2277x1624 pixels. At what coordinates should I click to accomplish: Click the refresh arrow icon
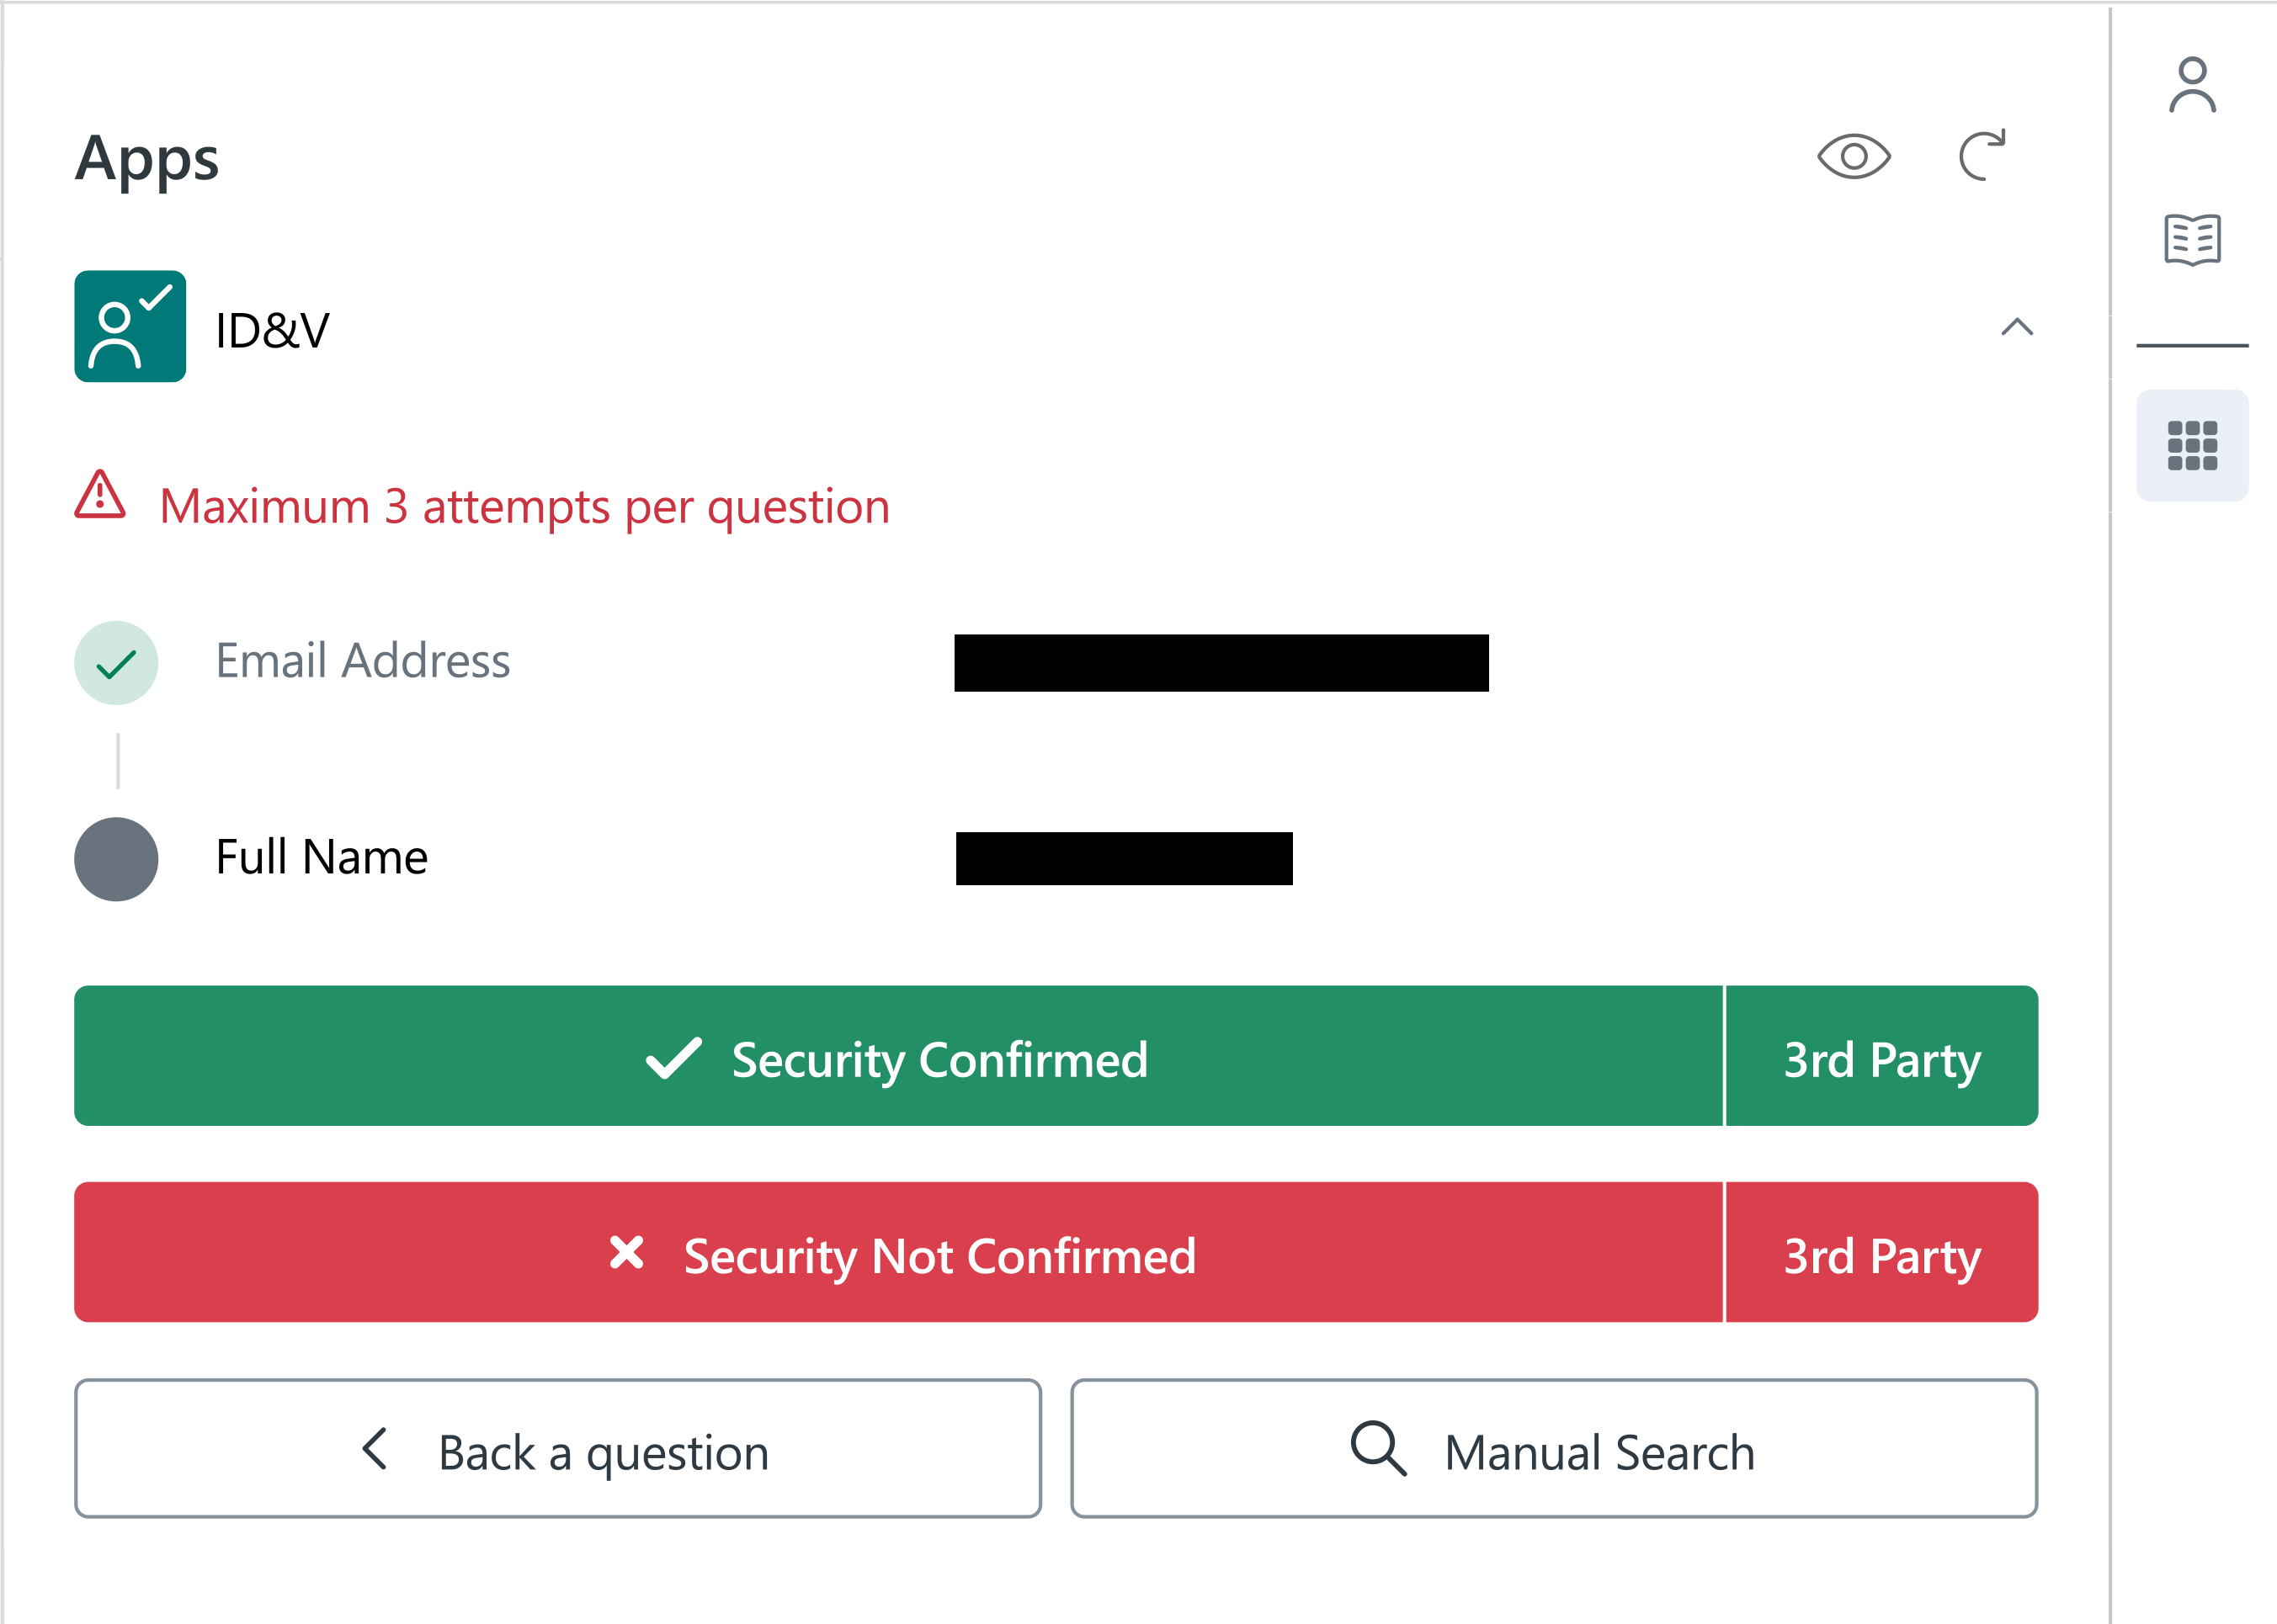pos(1981,156)
